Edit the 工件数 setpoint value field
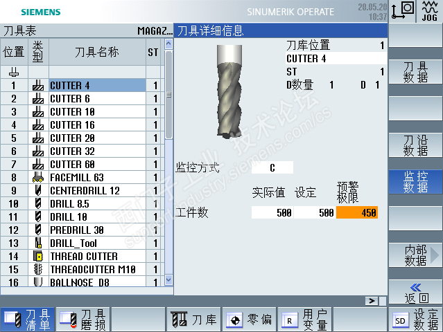 315,212
